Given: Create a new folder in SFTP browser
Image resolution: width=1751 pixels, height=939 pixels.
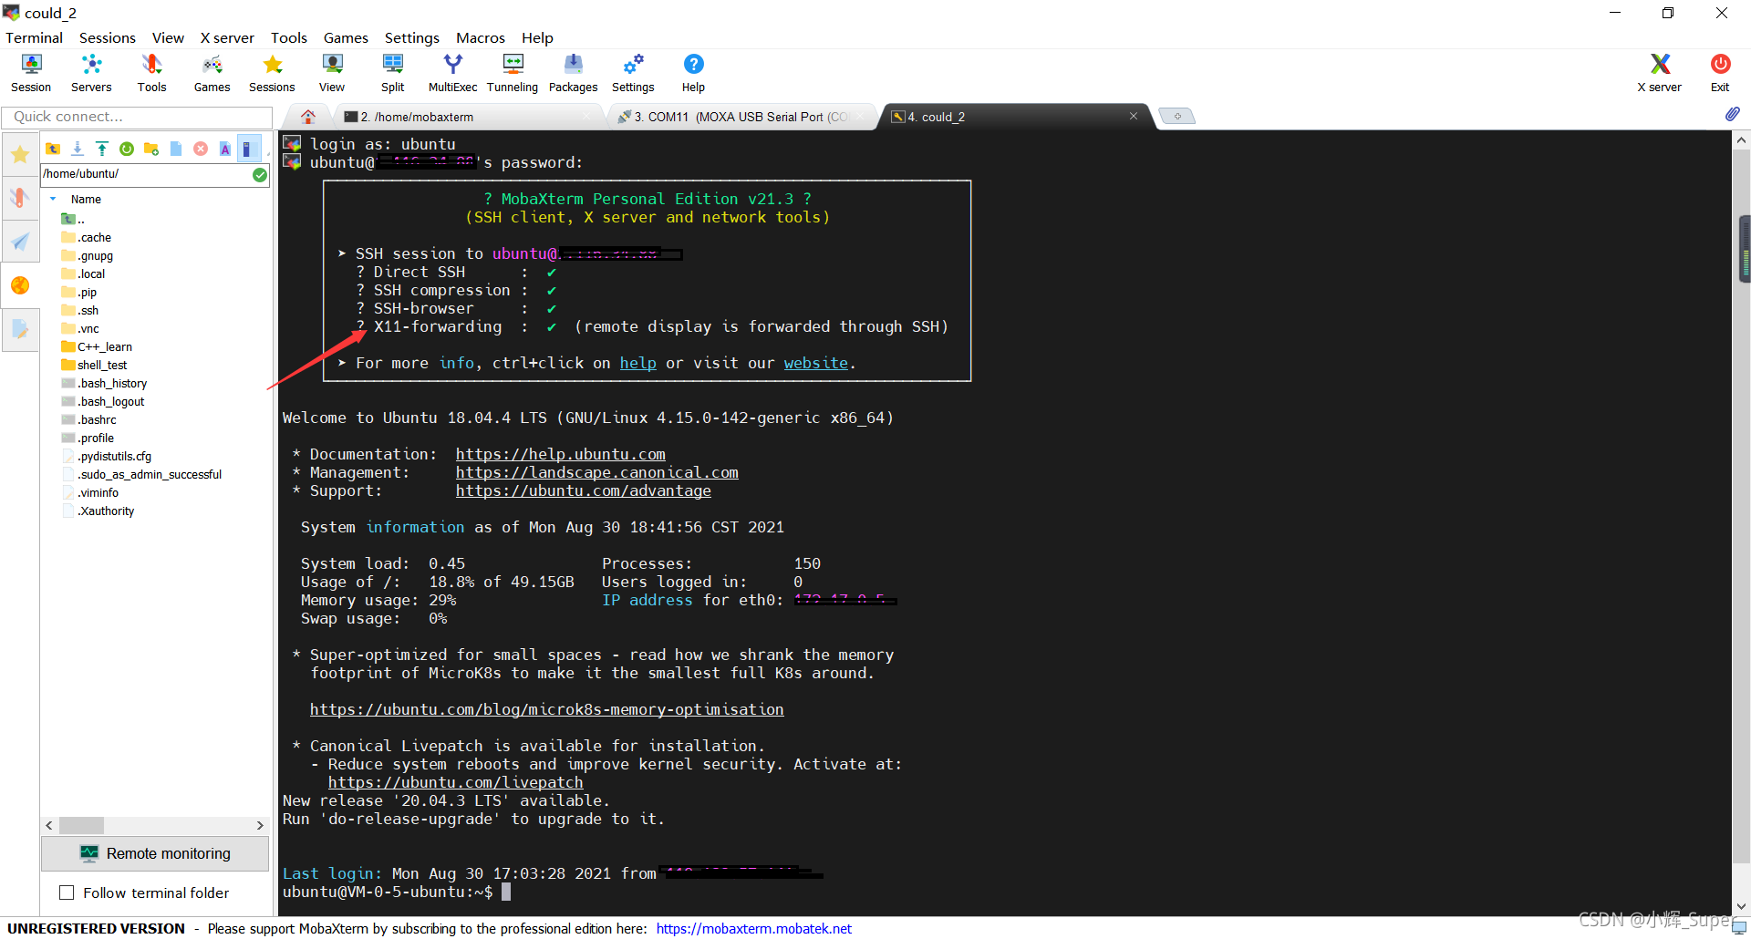Looking at the screenshot, I should [x=151, y=149].
